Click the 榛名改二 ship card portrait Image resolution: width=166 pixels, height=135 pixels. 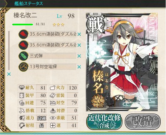[x=122, y=62]
